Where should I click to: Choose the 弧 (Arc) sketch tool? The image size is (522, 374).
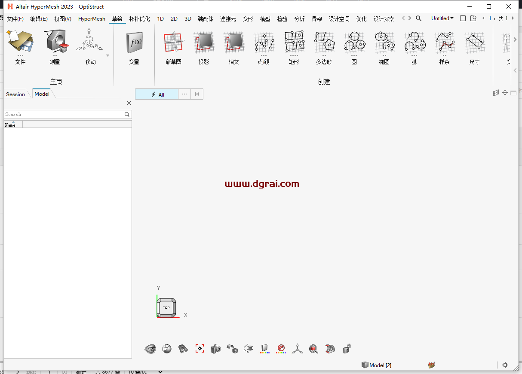point(415,42)
